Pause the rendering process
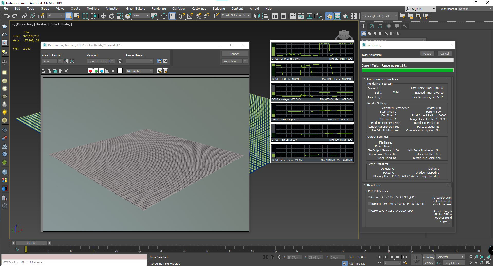This screenshot has width=493, height=266. pos(427,54)
